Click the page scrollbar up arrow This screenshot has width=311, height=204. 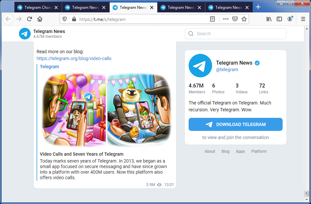click(x=307, y=29)
